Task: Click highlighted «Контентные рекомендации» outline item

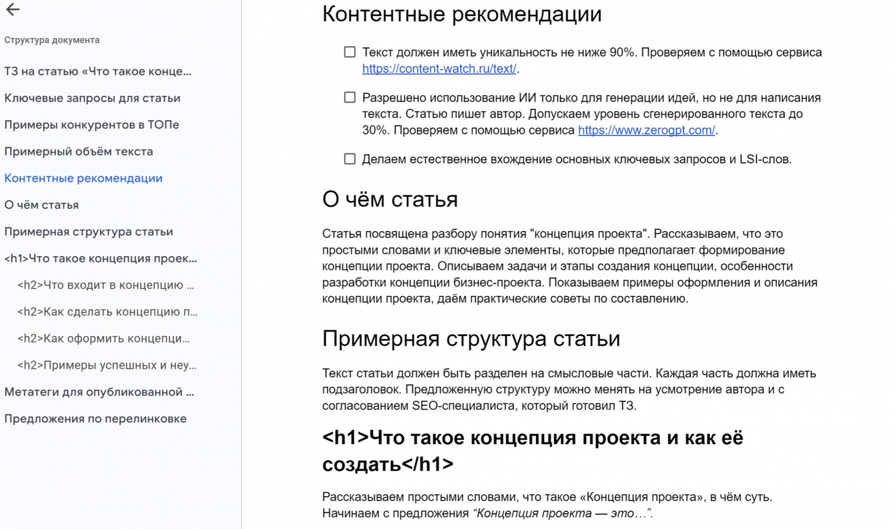Action: click(x=83, y=179)
